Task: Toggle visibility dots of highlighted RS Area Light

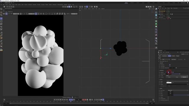Action: pos(168,11)
